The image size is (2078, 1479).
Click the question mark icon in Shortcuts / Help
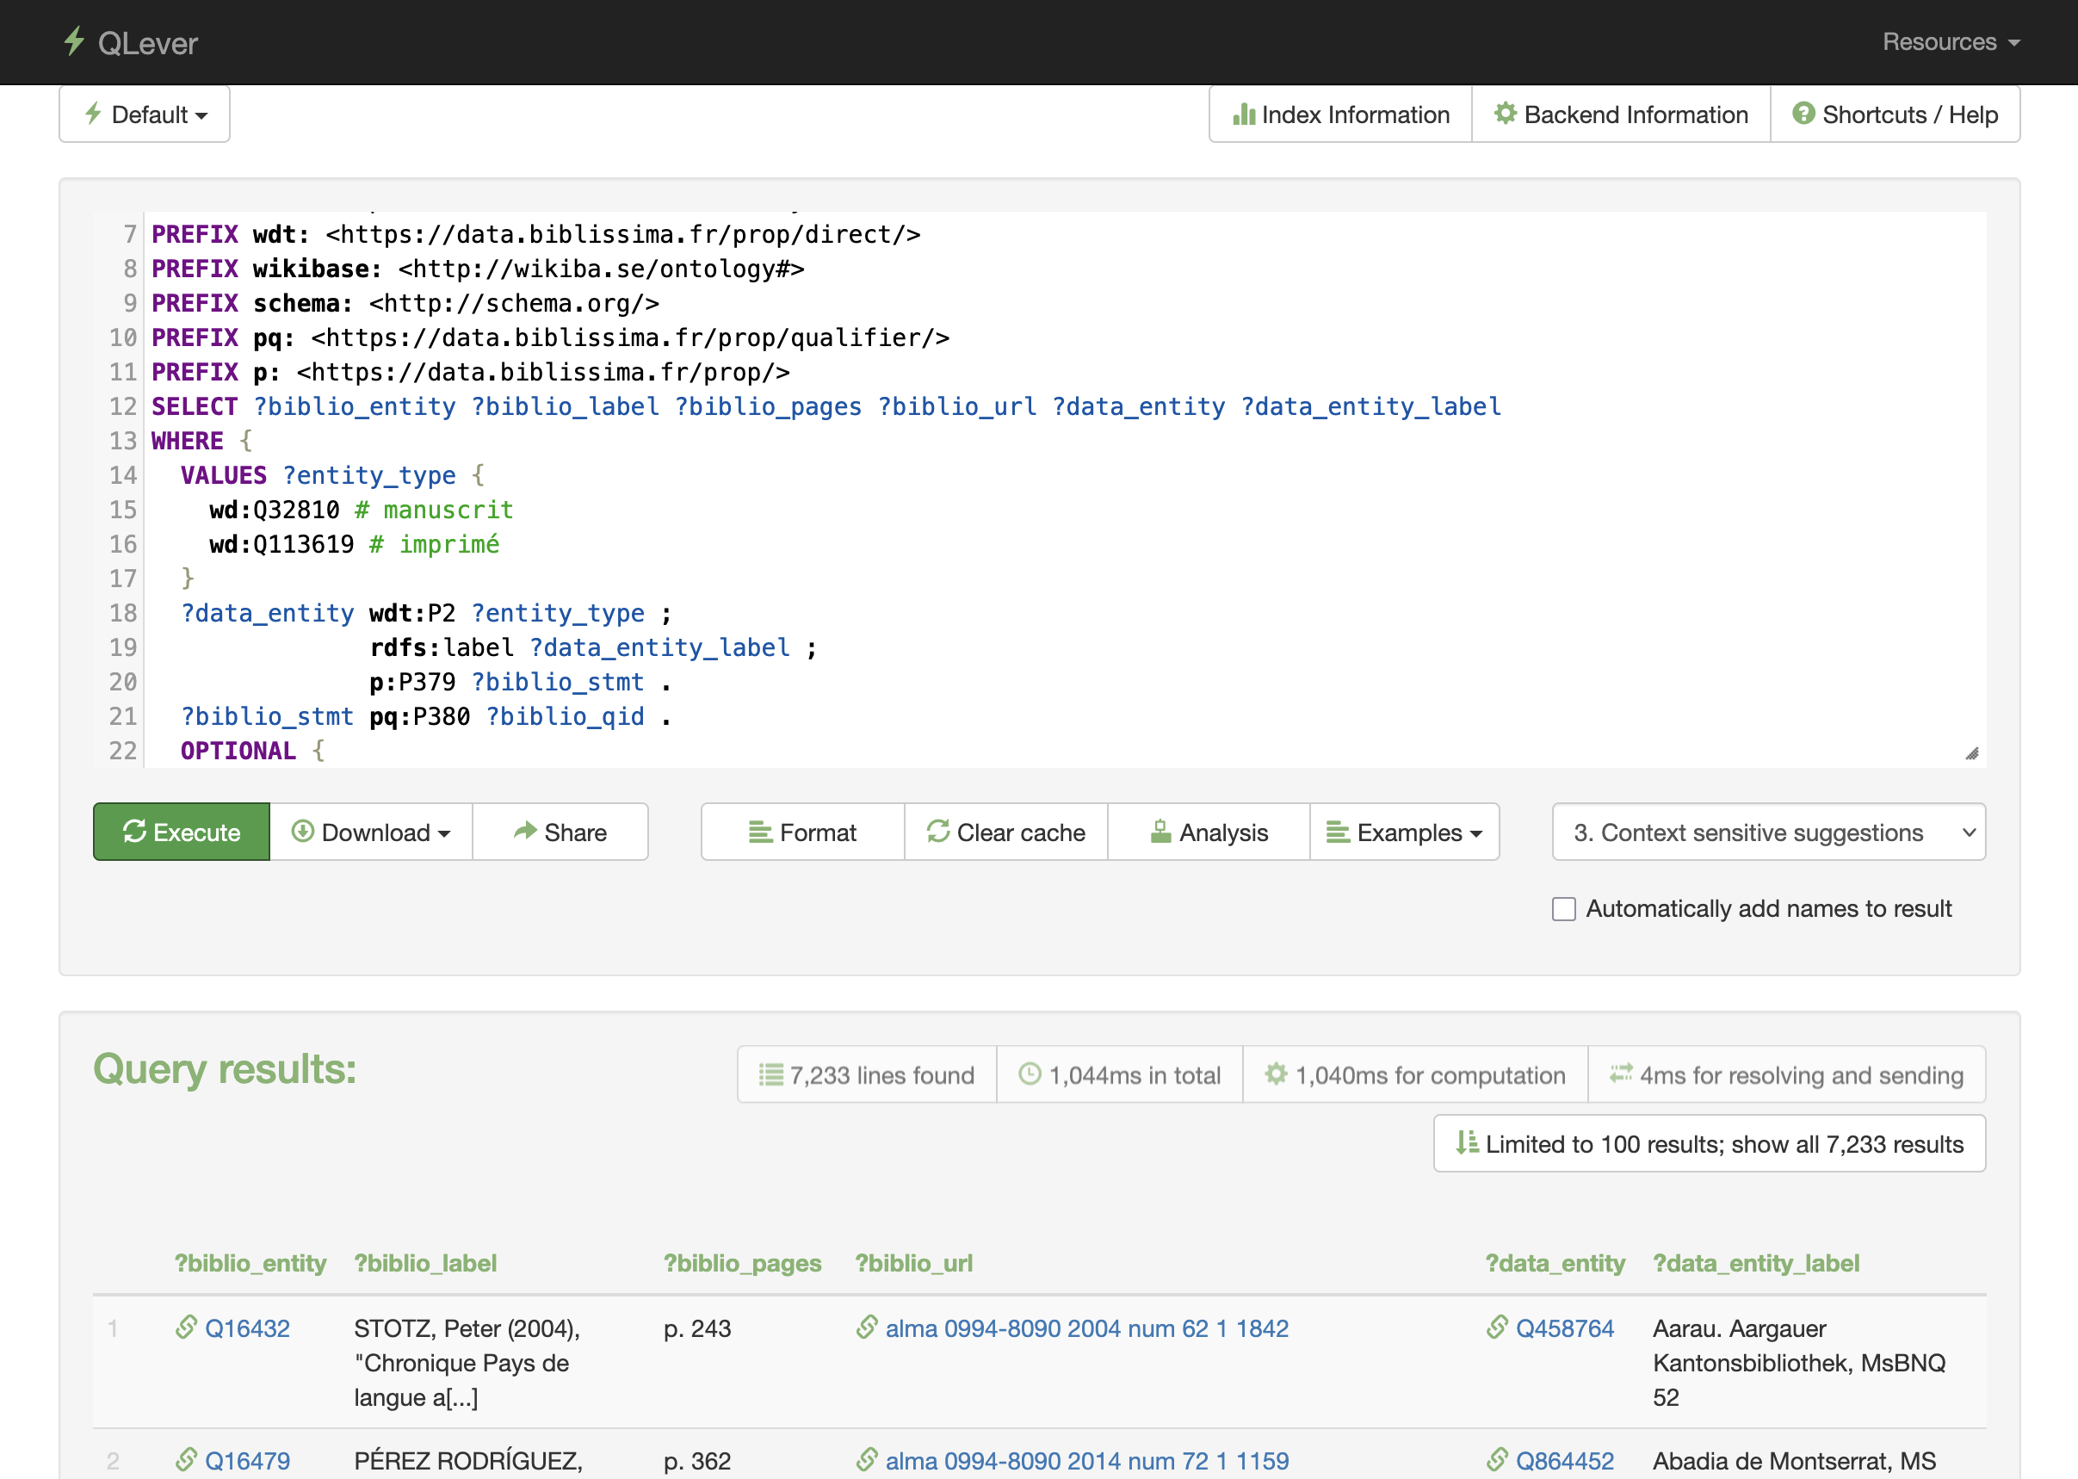(1803, 113)
